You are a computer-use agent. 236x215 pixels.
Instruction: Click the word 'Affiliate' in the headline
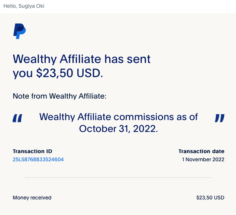tap(80, 59)
